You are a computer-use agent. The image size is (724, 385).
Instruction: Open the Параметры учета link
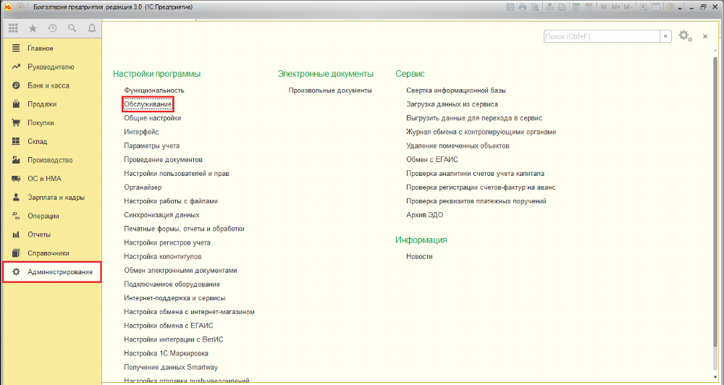pyautogui.click(x=152, y=146)
